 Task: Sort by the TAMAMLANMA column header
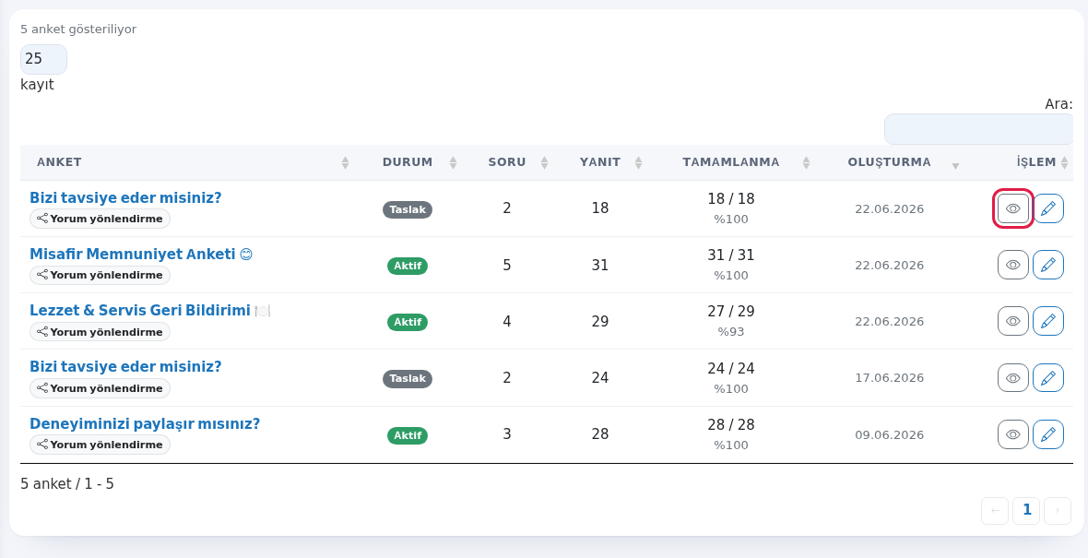click(732, 162)
